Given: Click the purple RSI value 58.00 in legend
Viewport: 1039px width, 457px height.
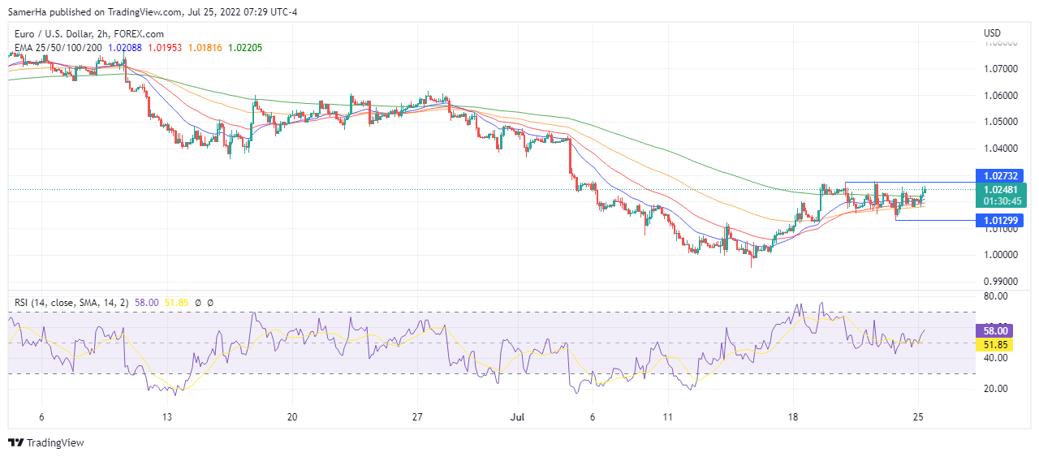Looking at the screenshot, I should tap(145, 303).
